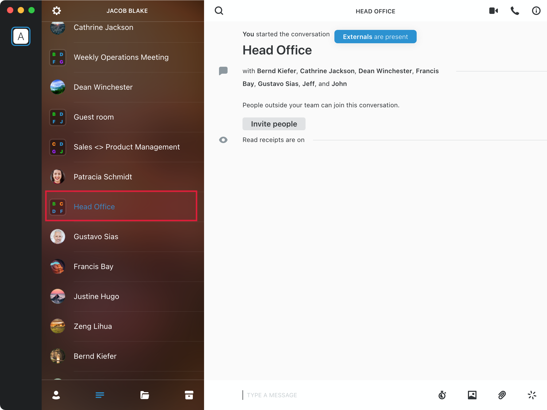
Task: Search in the Head Office conversation
Action: (x=219, y=11)
